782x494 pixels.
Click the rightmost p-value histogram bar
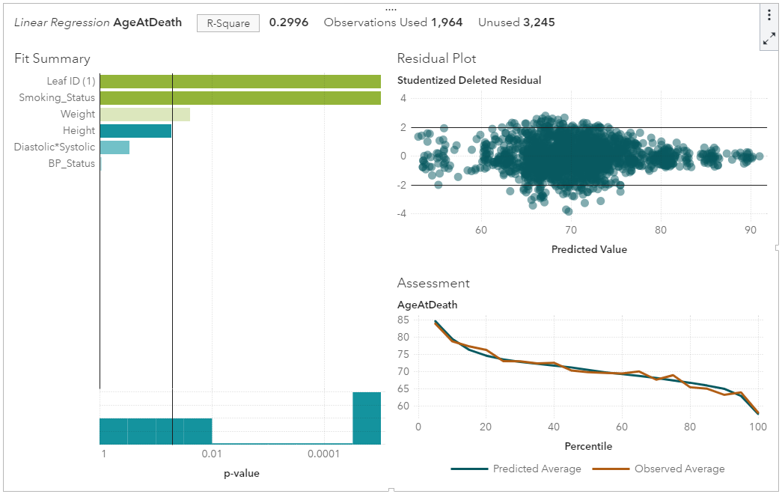pos(367,418)
